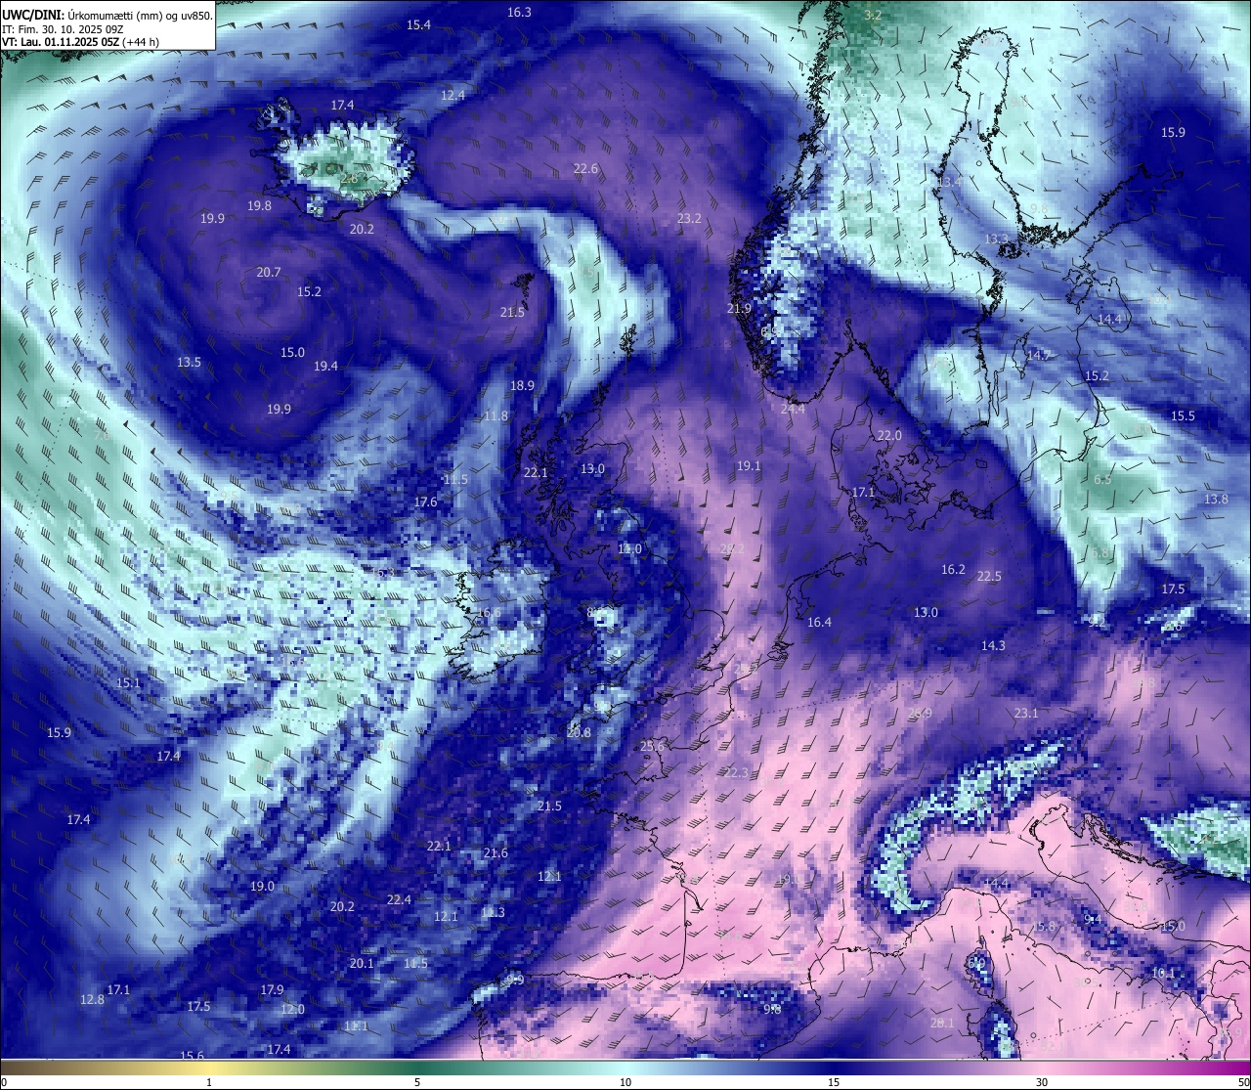Click the 23.1 value on the map
The image size is (1251, 1090).
tap(1025, 714)
